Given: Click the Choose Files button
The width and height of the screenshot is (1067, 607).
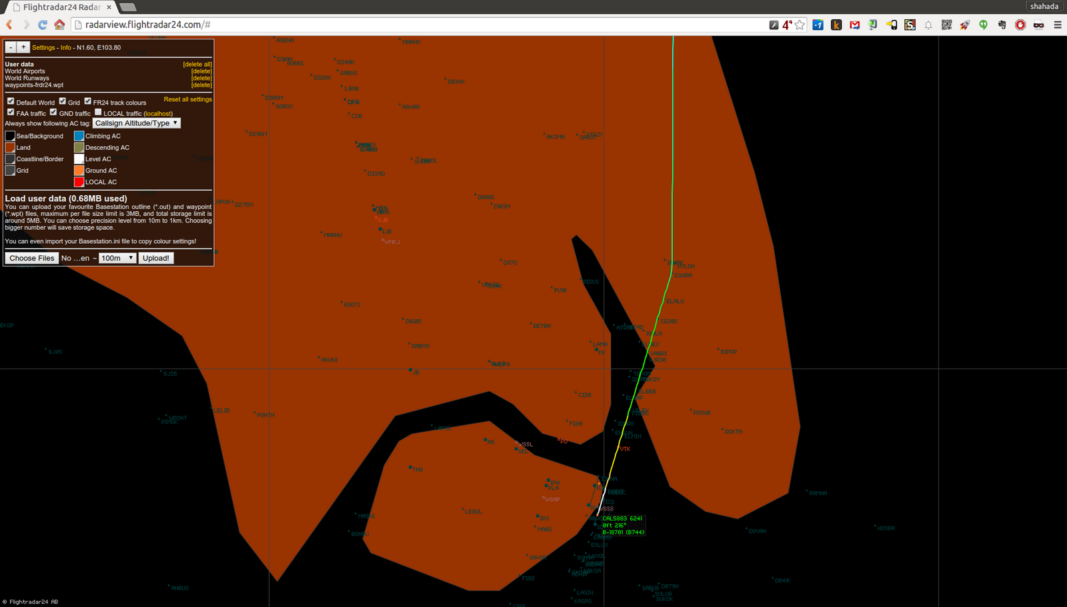Looking at the screenshot, I should pos(32,258).
